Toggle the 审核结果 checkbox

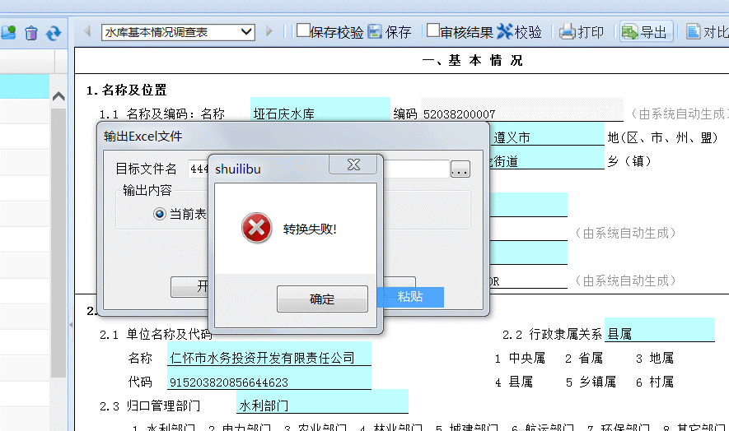click(x=432, y=30)
